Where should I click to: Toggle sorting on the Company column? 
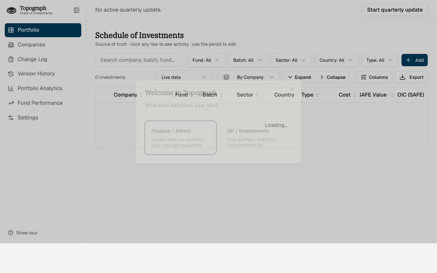pos(141,95)
